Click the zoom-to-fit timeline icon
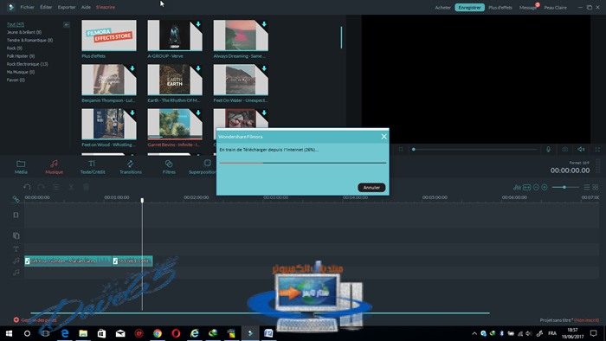The width and height of the screenshot is (606, 341). coord(526,187)
